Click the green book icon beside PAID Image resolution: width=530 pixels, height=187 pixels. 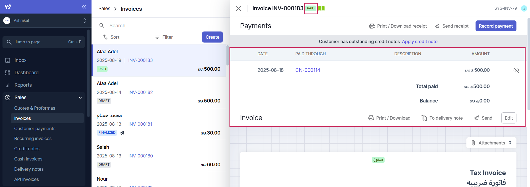coord(321,8)
